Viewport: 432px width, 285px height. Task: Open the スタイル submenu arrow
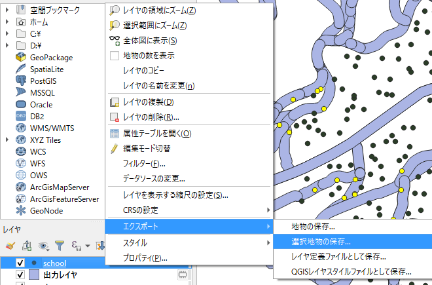click(268, 243)
